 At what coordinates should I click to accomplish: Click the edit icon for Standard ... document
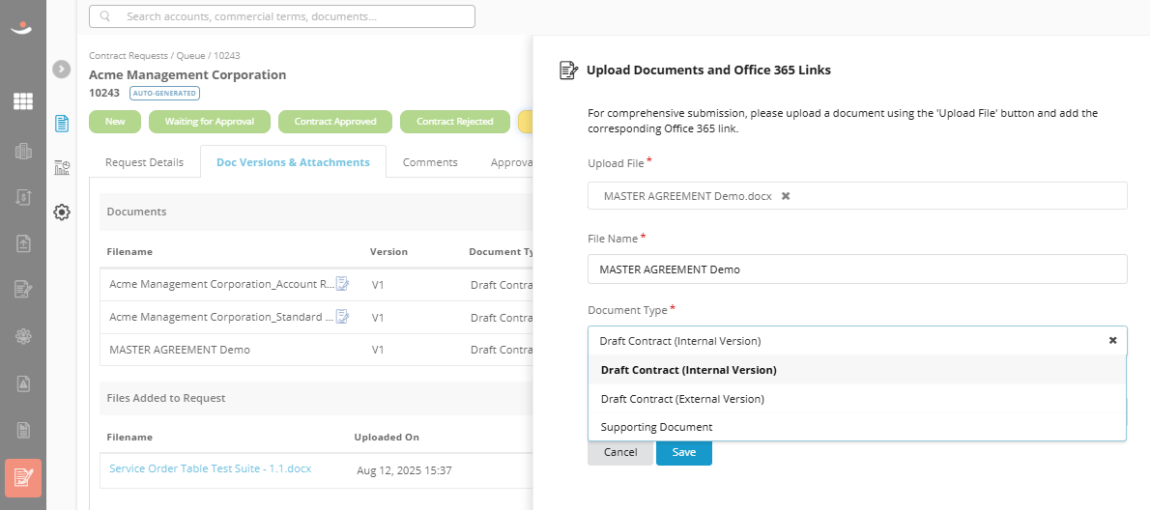(x=342, y=317)
